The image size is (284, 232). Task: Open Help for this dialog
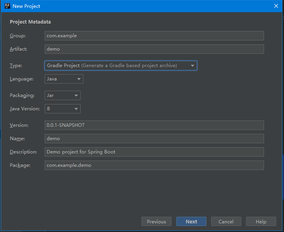(x=261, y=222)
